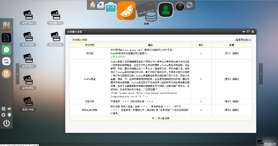278x146 pixels.
Task: Toggle the speaker sound icon in sidebar
Action: pos(9,109)
